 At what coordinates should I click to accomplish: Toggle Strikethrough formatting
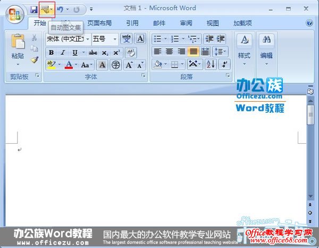(x=93, y=53)
